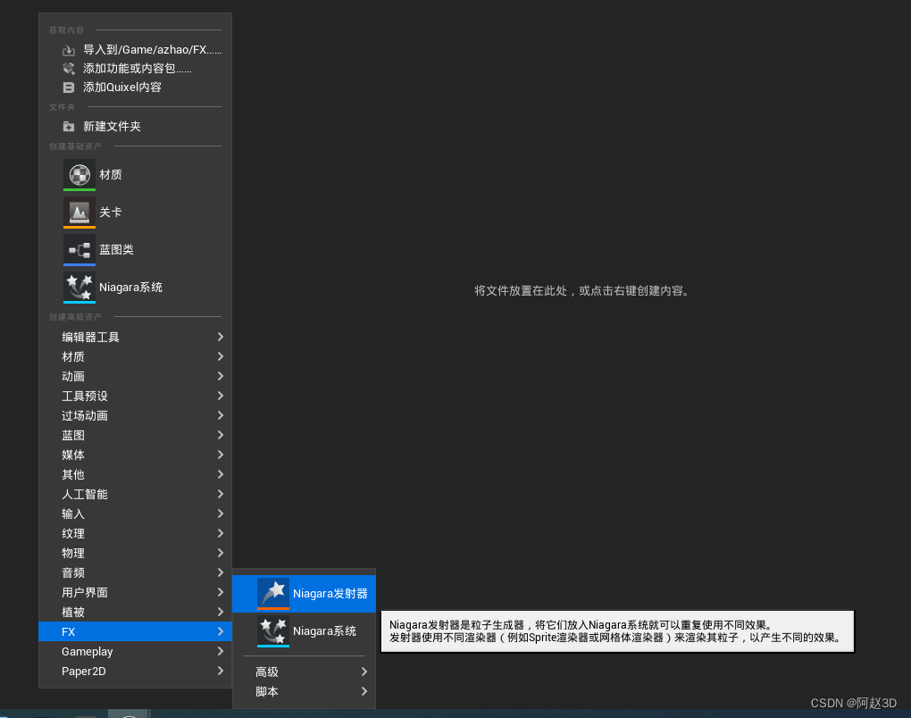Select 添加Quixel内容 menu entry
Screen dimensions: 911x718
(x=136, y=88)
